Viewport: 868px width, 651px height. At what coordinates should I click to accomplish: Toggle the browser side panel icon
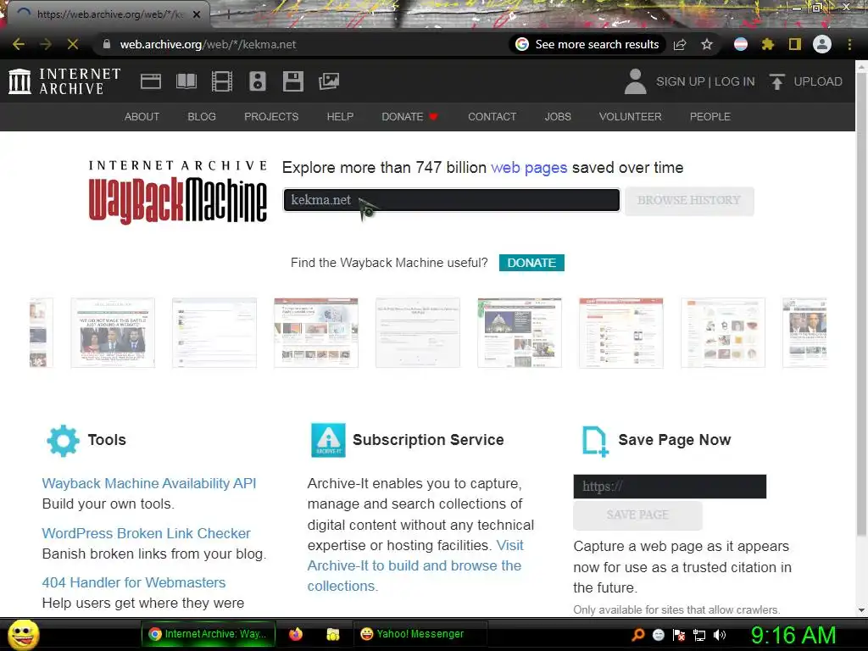(795, 44)
